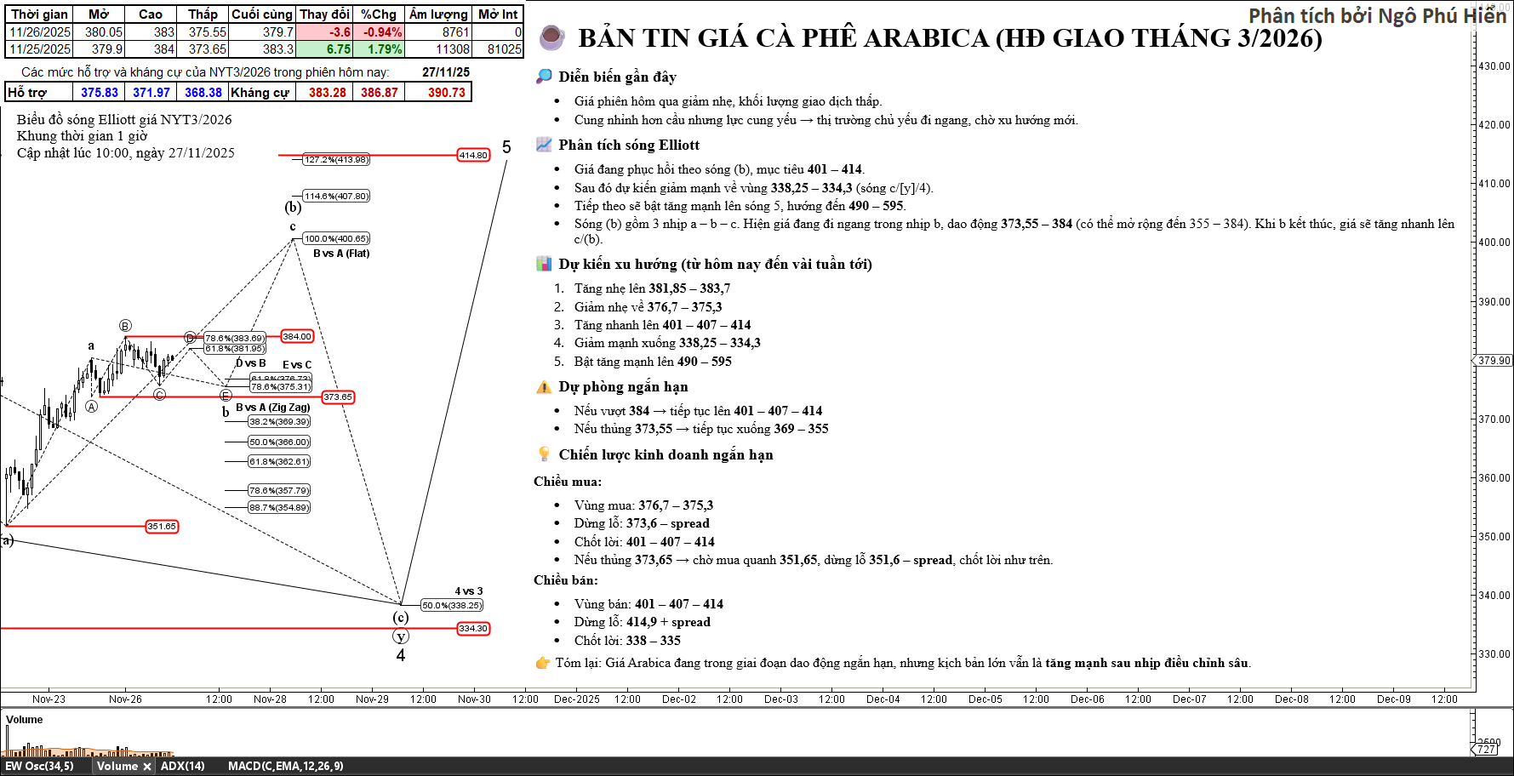Open the ADX(14) indicator tab

click(182, 766)
